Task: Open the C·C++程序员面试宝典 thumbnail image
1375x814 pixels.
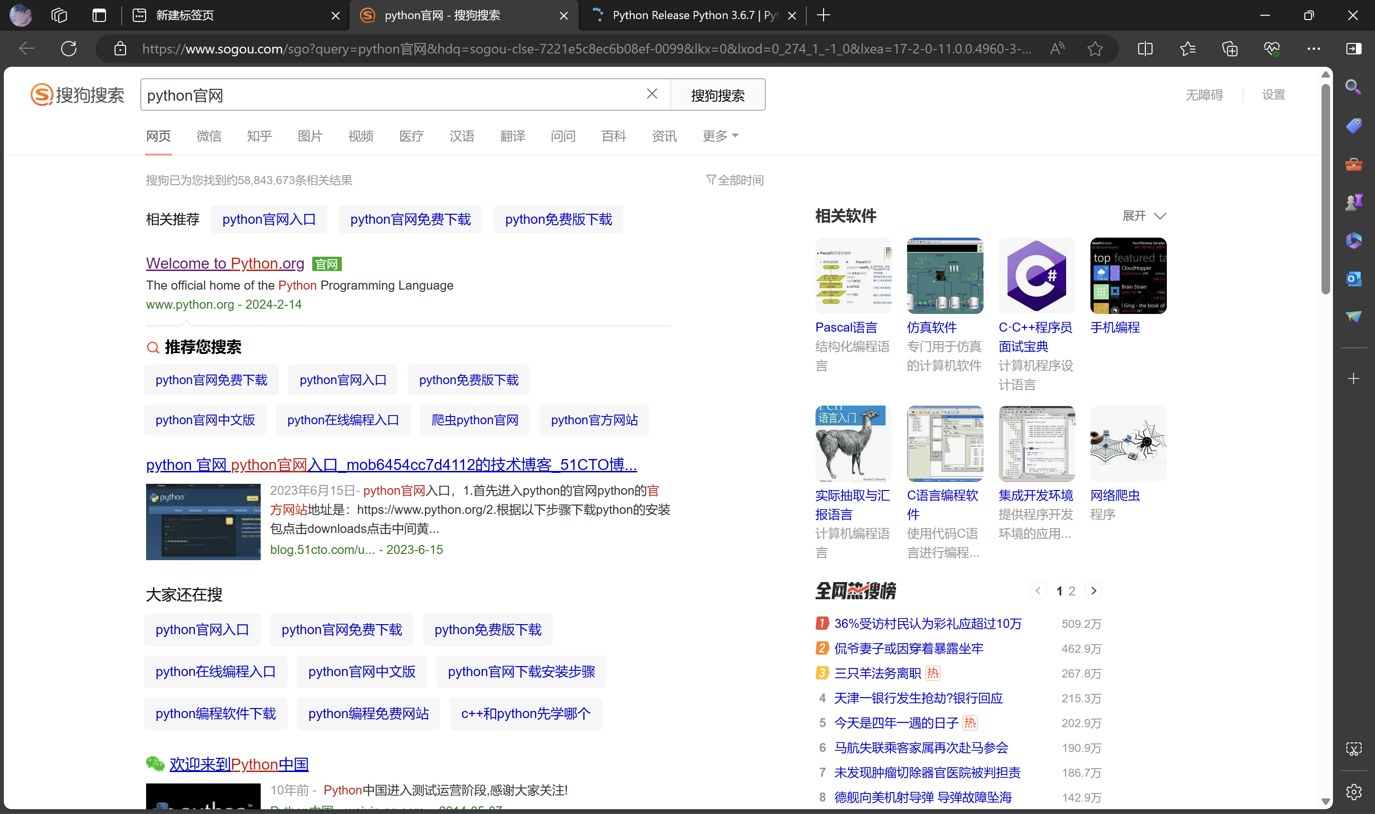Action: pyautogui.click(x=1036, y=275)
